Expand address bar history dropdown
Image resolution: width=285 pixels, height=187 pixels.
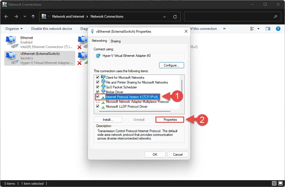tap(165, 17)
